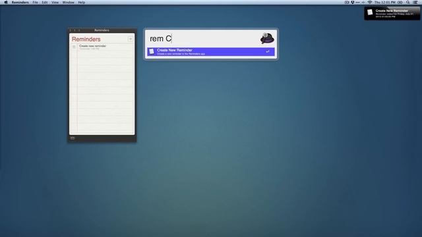Open Spotlight search in menu bar
Viewport: 422px width, 237px height.
pos(408,3)
